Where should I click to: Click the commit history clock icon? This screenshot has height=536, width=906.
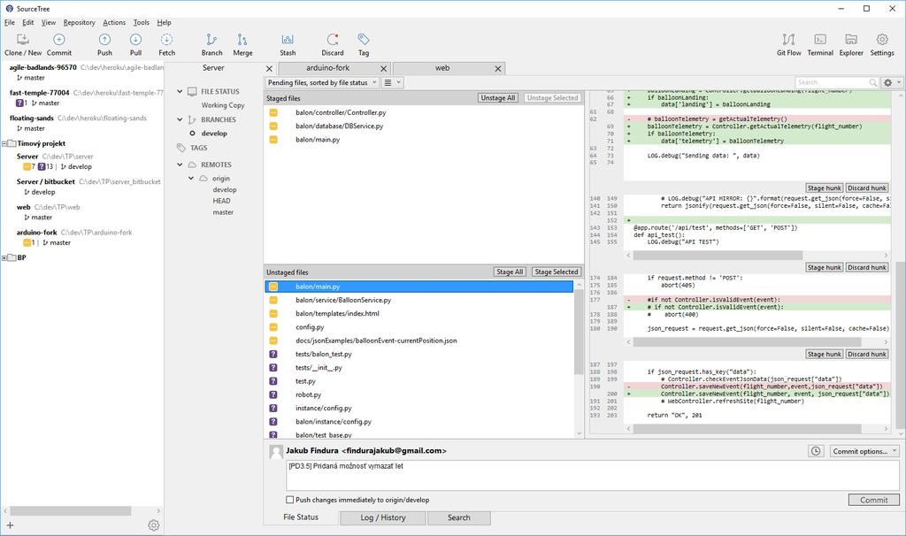point(816,451)
